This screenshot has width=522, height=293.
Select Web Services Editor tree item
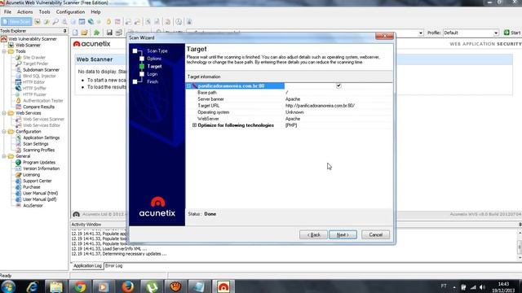[x=42, y=125]
